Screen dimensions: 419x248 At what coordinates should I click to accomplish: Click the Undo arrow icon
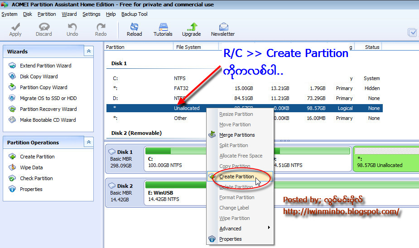[72, 27]
